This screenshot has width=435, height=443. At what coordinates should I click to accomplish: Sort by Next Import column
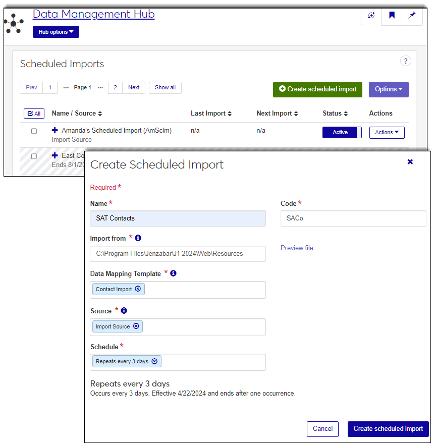(x=277, y=114)
